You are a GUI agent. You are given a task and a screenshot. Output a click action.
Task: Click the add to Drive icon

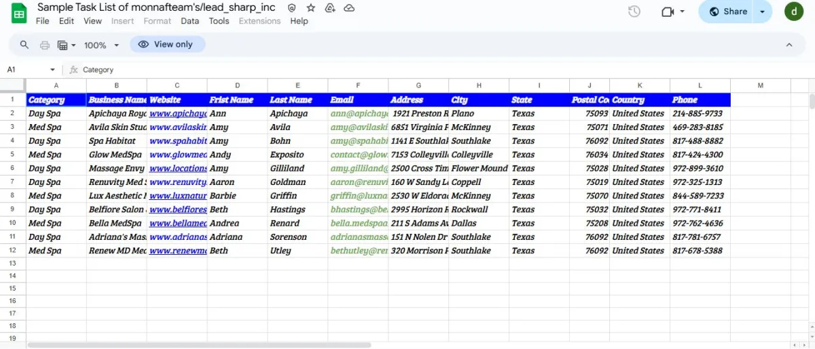(330, 8)
